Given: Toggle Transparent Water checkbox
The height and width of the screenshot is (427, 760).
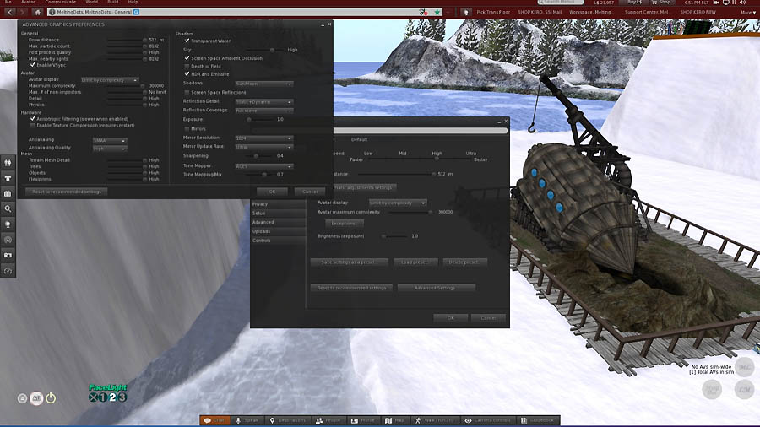Looking at the screenshot, I should coord(187,41).
